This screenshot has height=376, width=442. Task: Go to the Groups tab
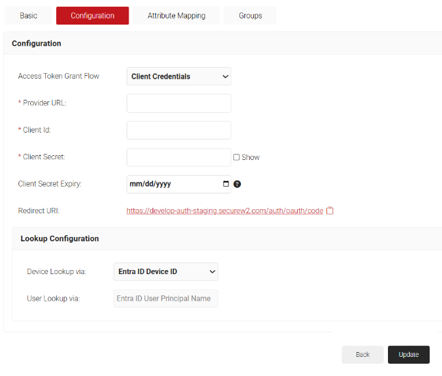click(x=250, y=16)
